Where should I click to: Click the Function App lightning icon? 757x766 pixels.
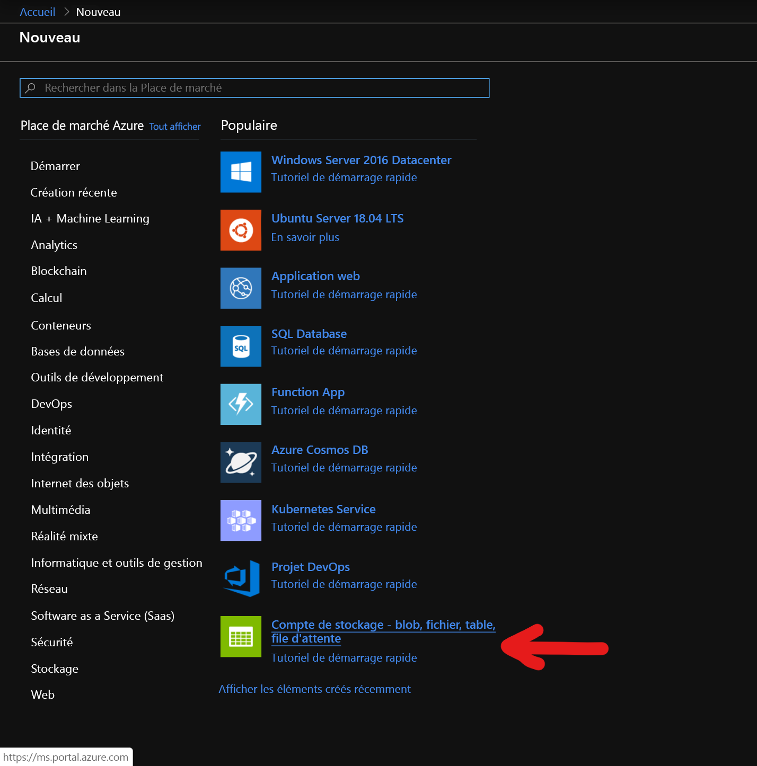click(x=241, y=404)
